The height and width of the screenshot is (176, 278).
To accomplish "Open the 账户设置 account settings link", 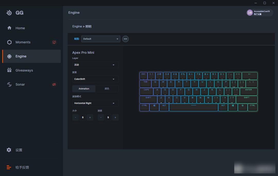I will [x=257, y=14].
